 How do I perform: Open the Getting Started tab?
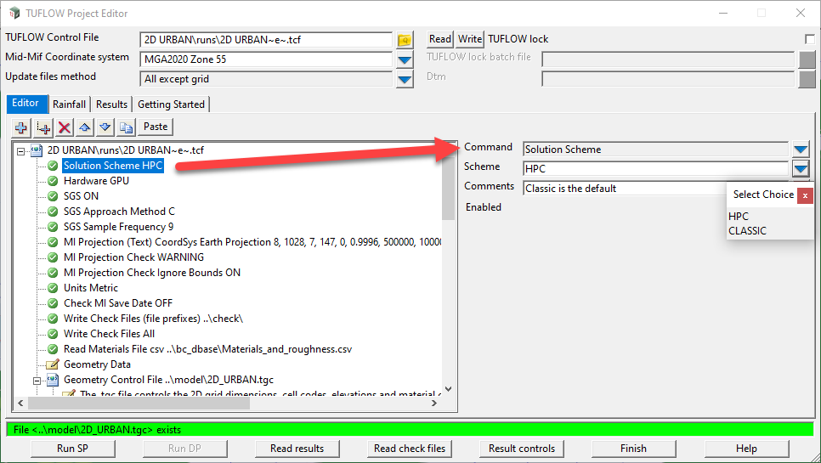click(x=171, y=104)
